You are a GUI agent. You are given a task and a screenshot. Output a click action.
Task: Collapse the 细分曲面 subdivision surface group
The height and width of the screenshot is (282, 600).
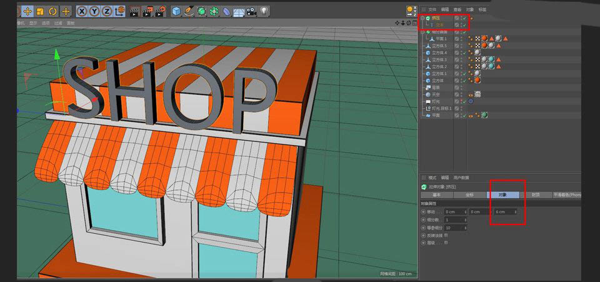[423, 32]
